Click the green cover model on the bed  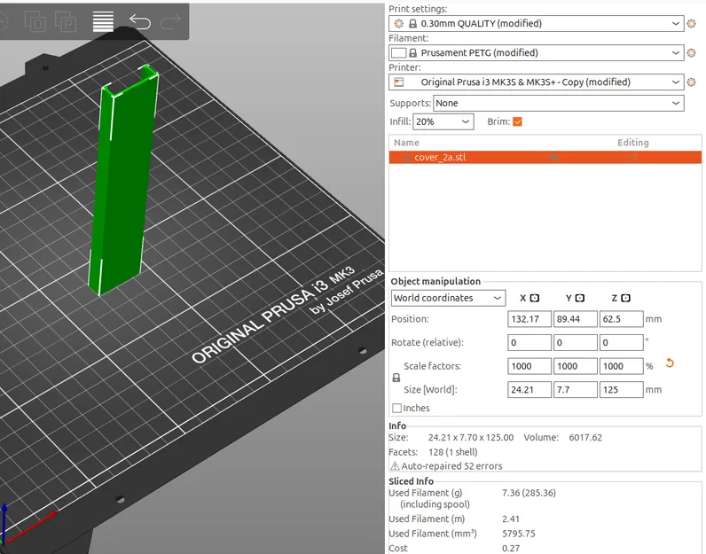point(122,180)
